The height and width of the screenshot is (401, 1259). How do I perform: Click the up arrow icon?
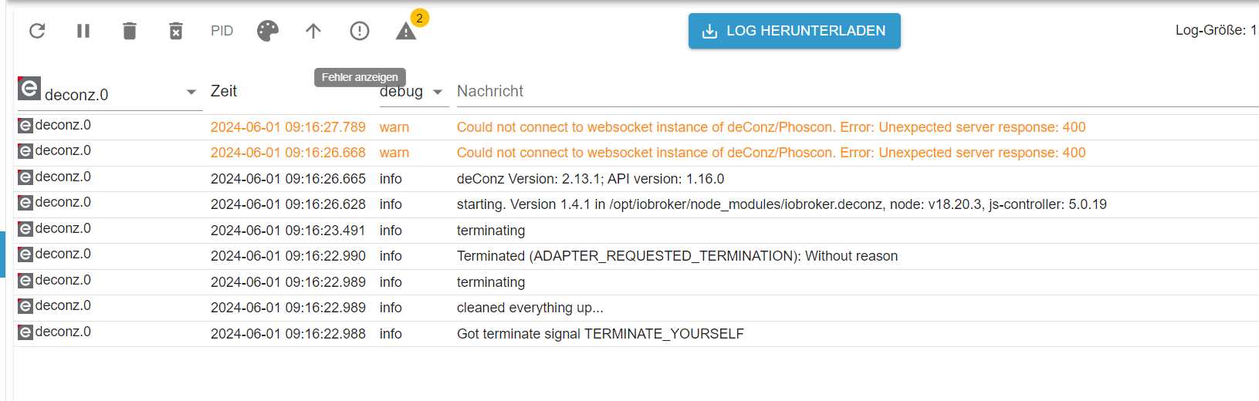(313, 31)
